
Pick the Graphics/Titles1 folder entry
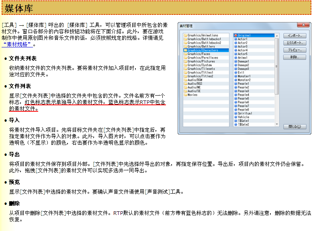pyautogui.click(x=206, y=72)
